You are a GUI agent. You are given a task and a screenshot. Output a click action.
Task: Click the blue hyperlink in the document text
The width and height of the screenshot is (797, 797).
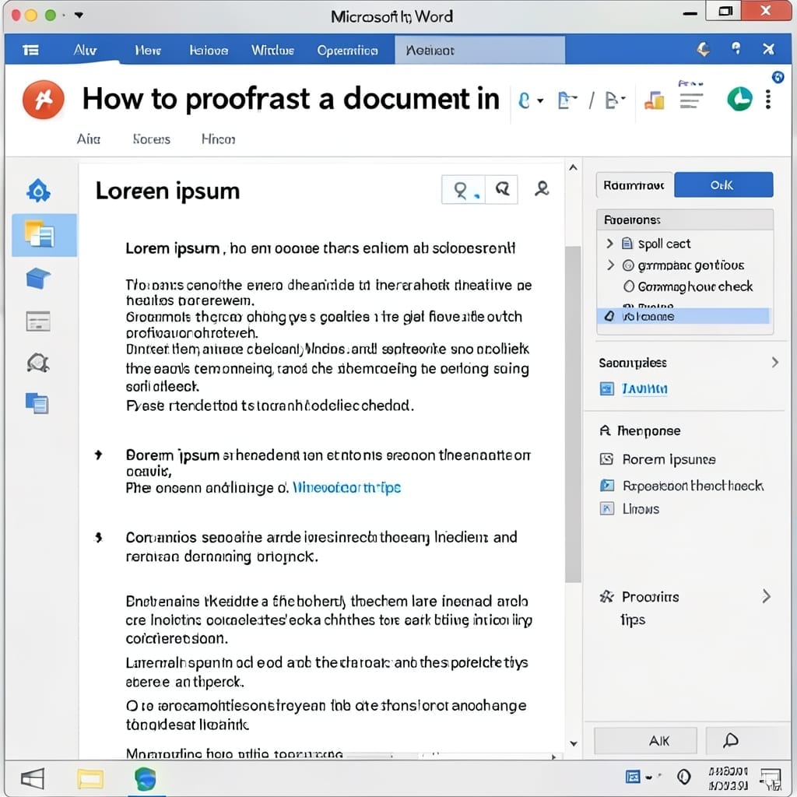coord(346,488)
